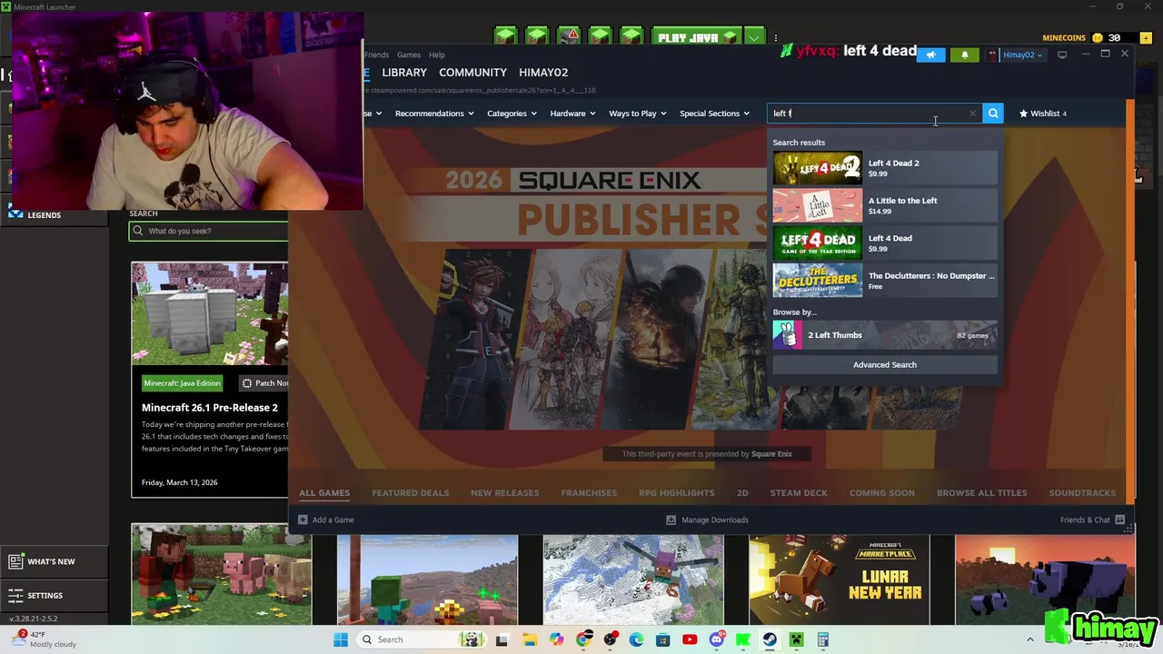The width and height of the screenshot is (1163, 654).
Task: Open Steam announcements megaphone button
Action: pos(930,54)
